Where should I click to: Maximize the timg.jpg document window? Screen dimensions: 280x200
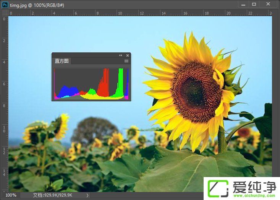click(254, 4)
